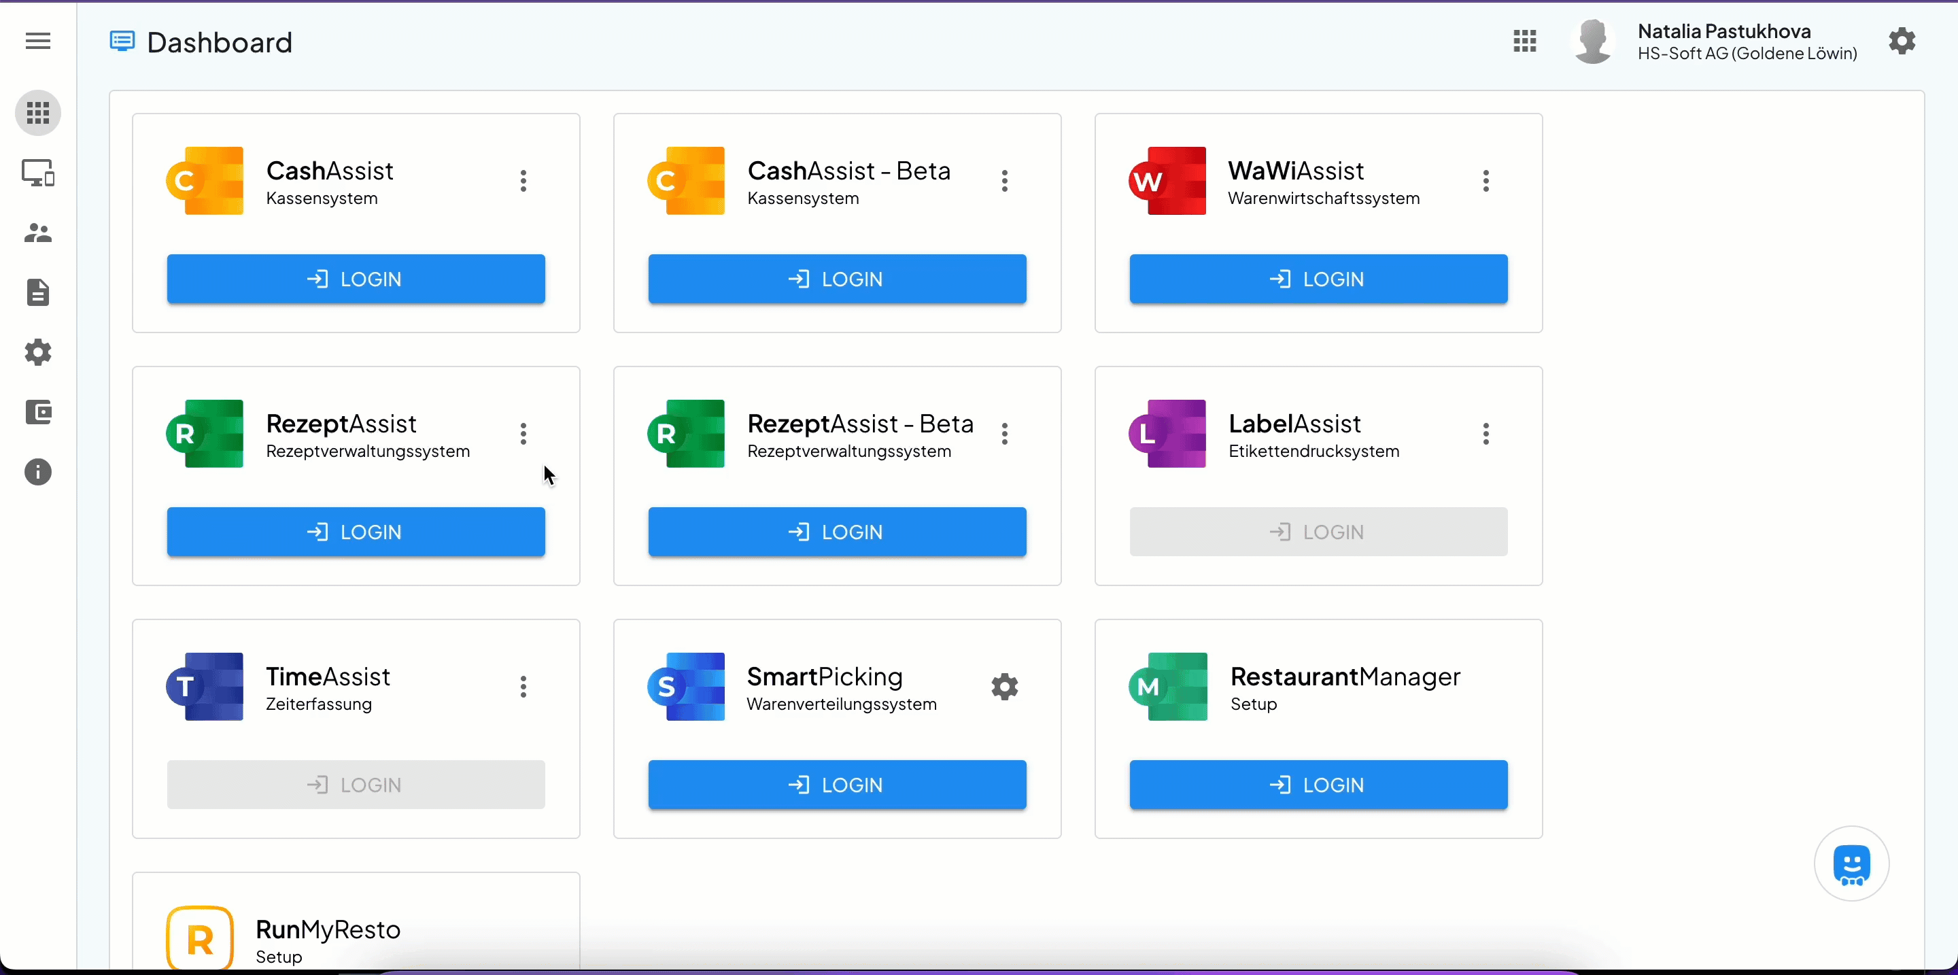Log in to WaWiAssist

click(x=1318, y=279)
